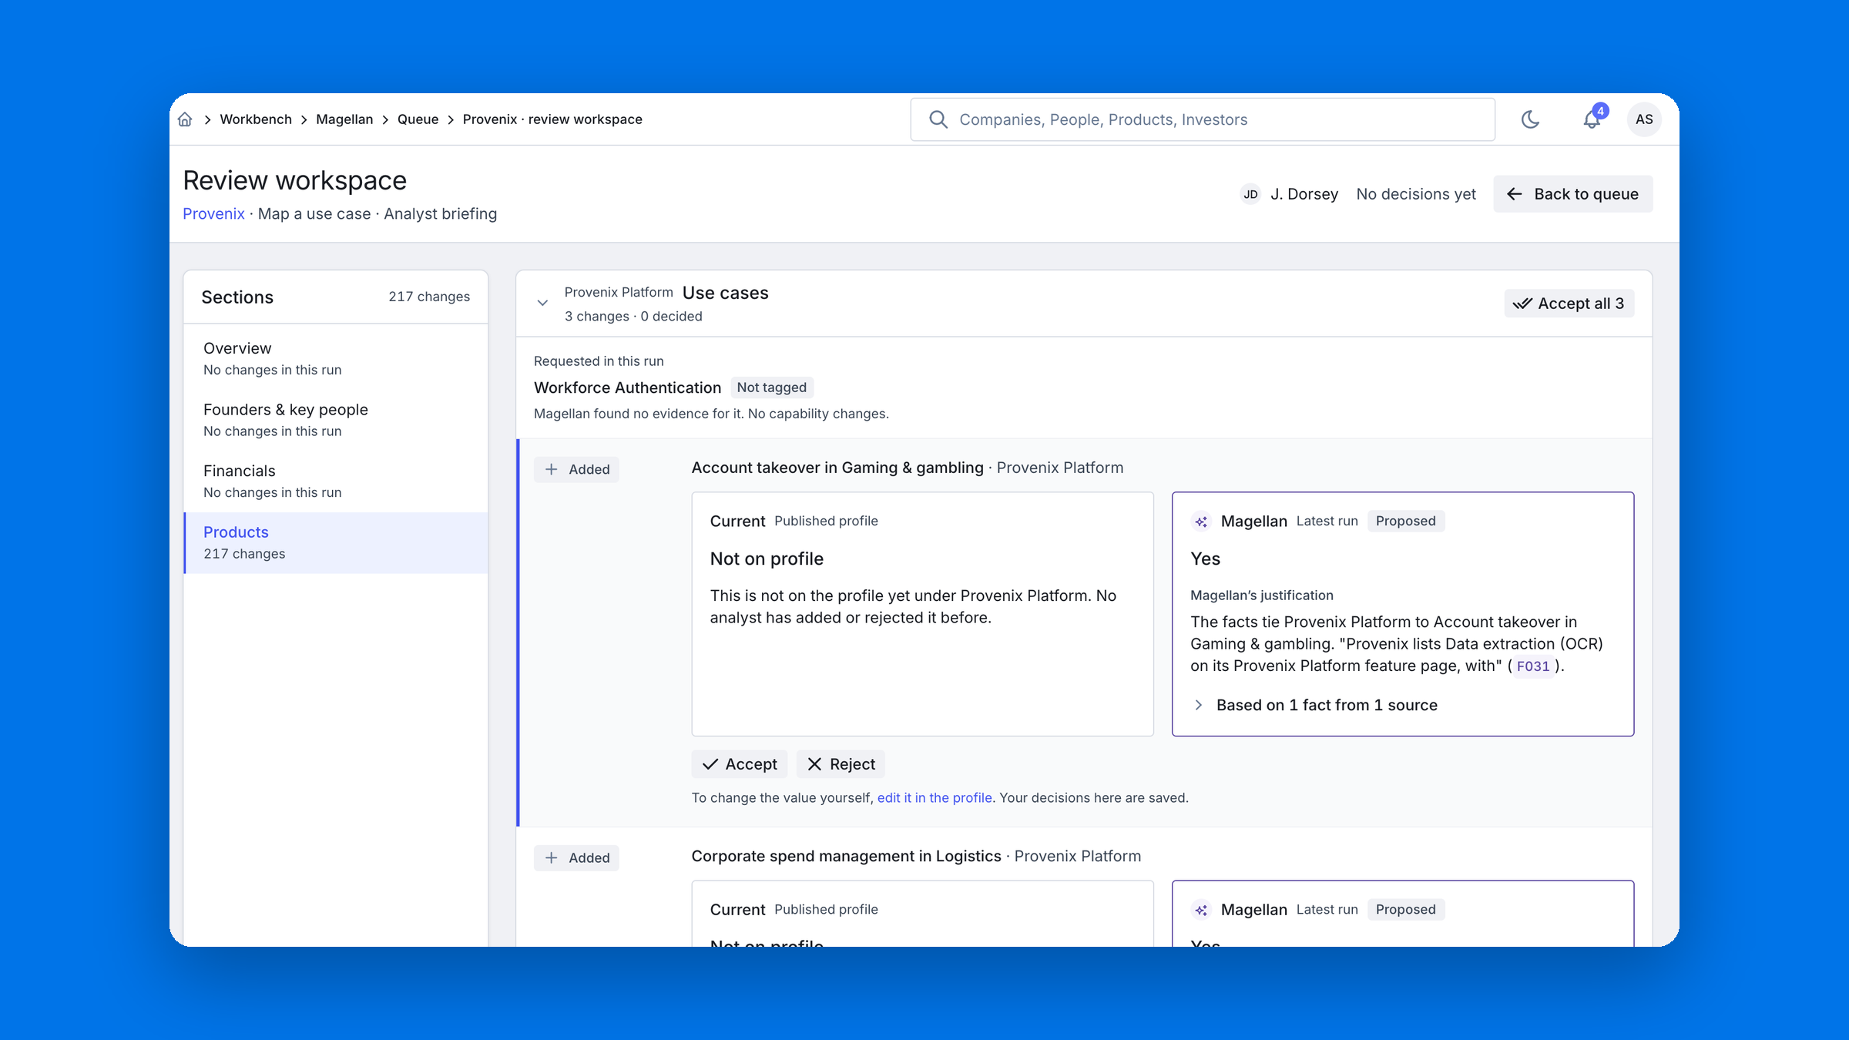The height and width of the screenshot is (1040, 1849).
Task: Click the Magellan sparkle icon in Corporate spend card
Action: tap(1201, 910)
